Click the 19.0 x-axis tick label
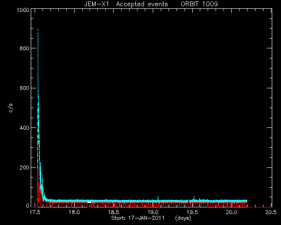This screenshot has width=281, height=225. pos(153,212)
